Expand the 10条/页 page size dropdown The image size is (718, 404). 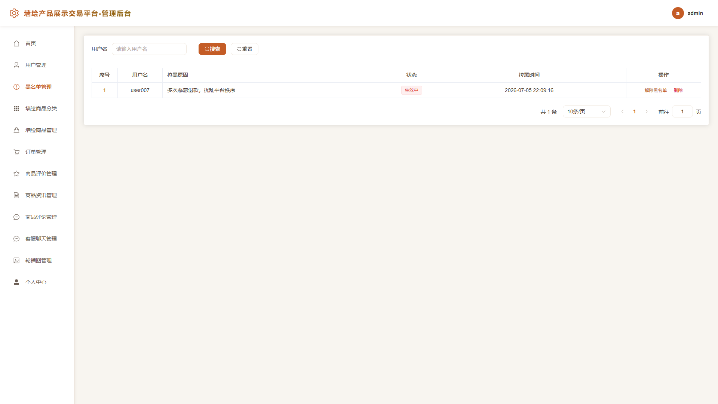click(586, 111)
